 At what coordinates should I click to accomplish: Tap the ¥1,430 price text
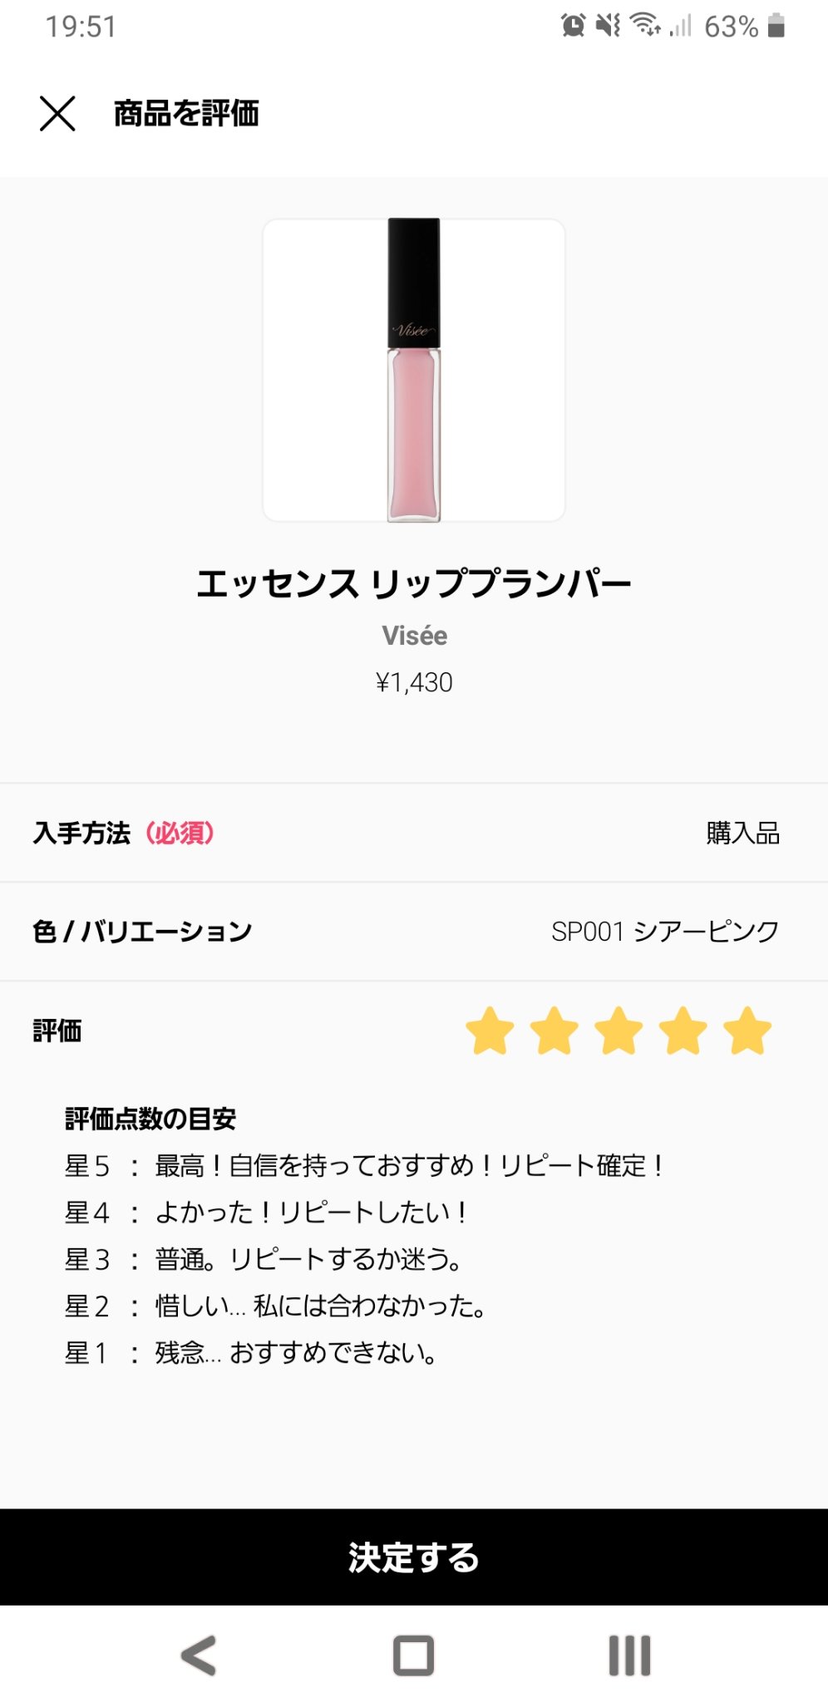[414, 682]
